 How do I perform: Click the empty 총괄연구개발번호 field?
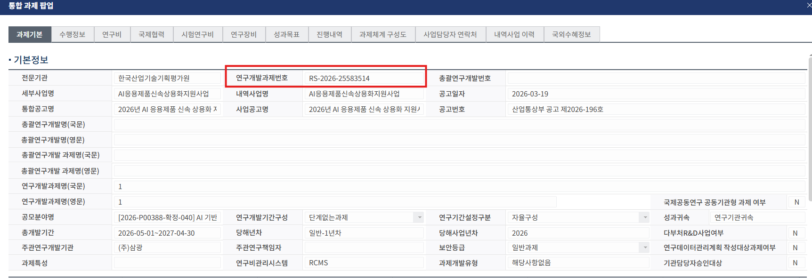[x=657, y=78]
